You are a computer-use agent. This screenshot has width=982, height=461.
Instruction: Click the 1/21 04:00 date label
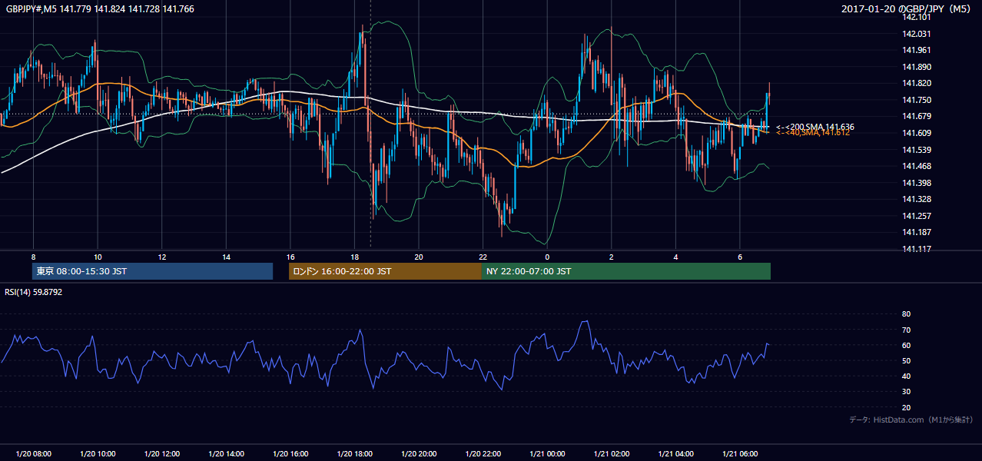coord(675,454)
